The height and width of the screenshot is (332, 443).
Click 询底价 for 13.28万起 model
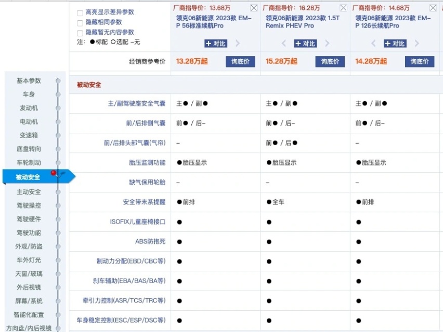click(240, 61)
